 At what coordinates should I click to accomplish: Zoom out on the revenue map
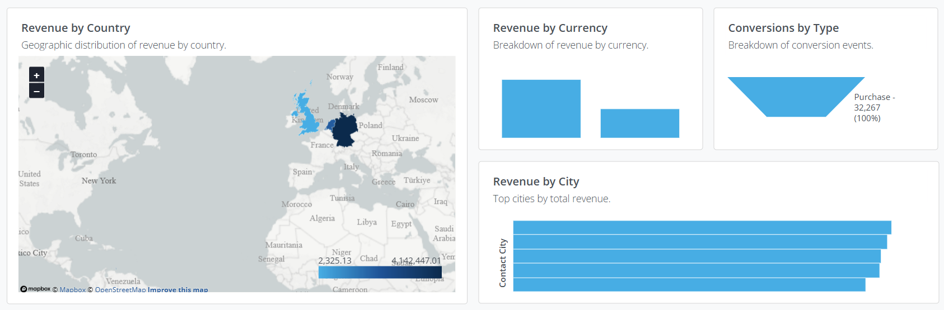click(x=36, y=90)
